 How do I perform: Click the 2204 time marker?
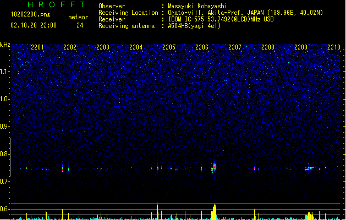click(x=136, y=47)
